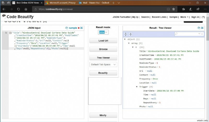Collapse the root object node
This screenshot has width=209, height=122.
(x=125, y=39)
